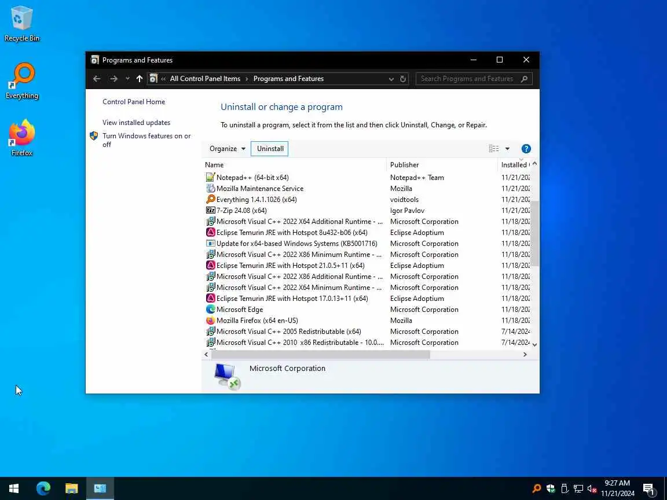Open the notification center icon
The width and height of the screenshot is (667, 500).
pyautogui.click(x=648, y=488)
